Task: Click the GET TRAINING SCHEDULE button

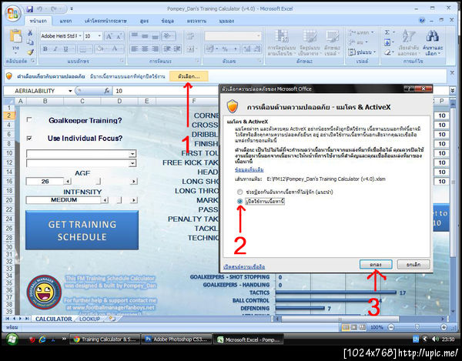Action: coord(82,230)
